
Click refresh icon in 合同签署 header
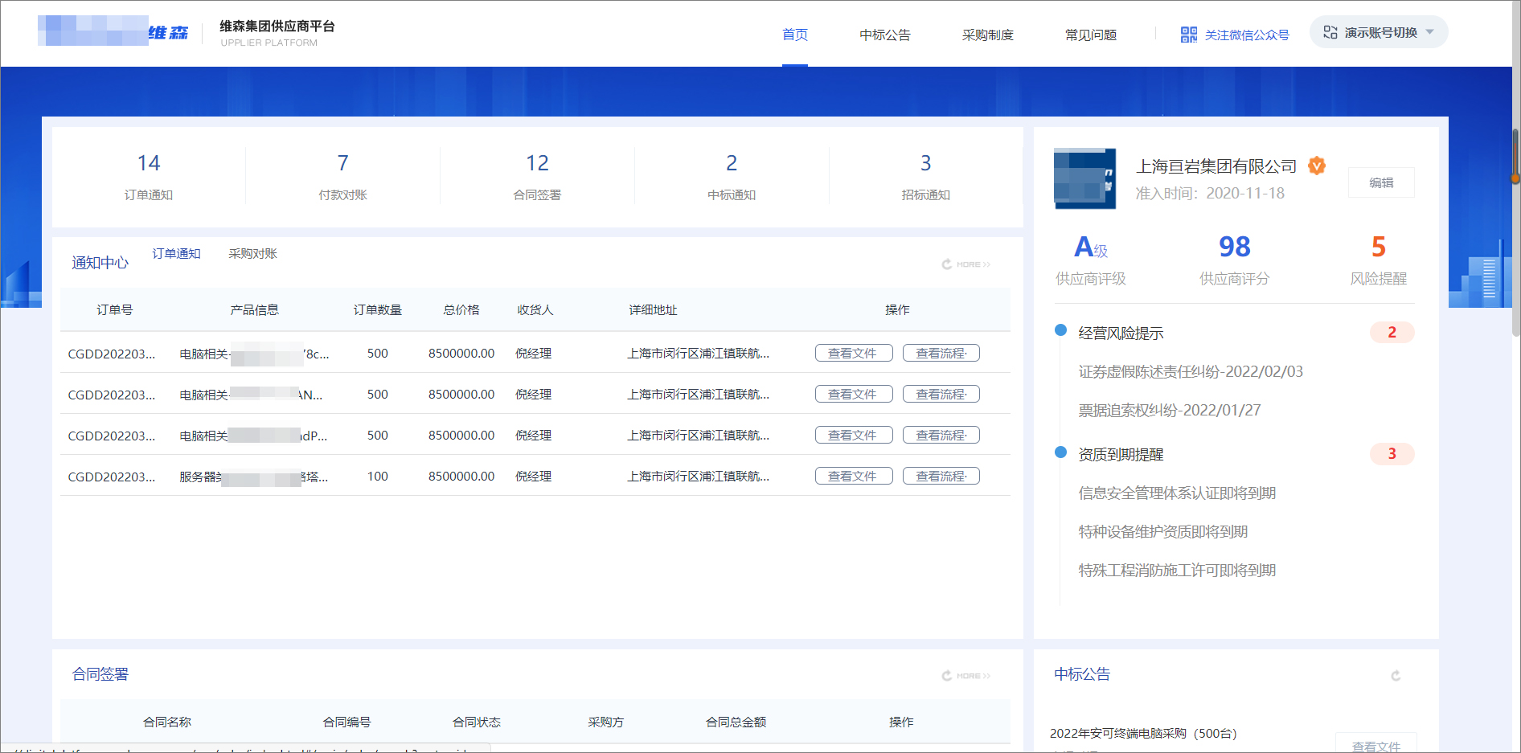tap(947, 676)
